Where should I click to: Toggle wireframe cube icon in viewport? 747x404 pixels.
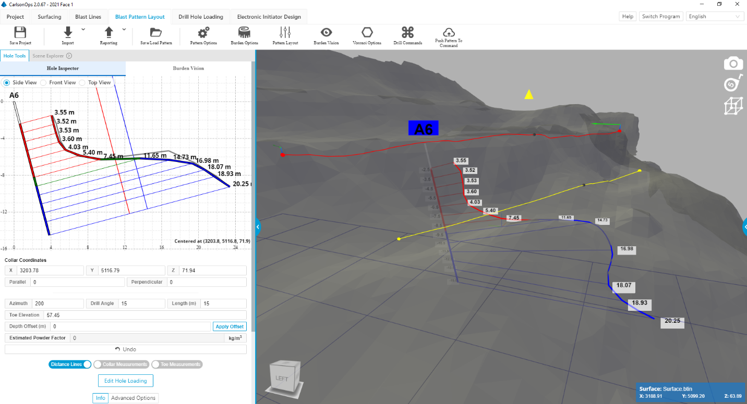[x=733, y=106]
